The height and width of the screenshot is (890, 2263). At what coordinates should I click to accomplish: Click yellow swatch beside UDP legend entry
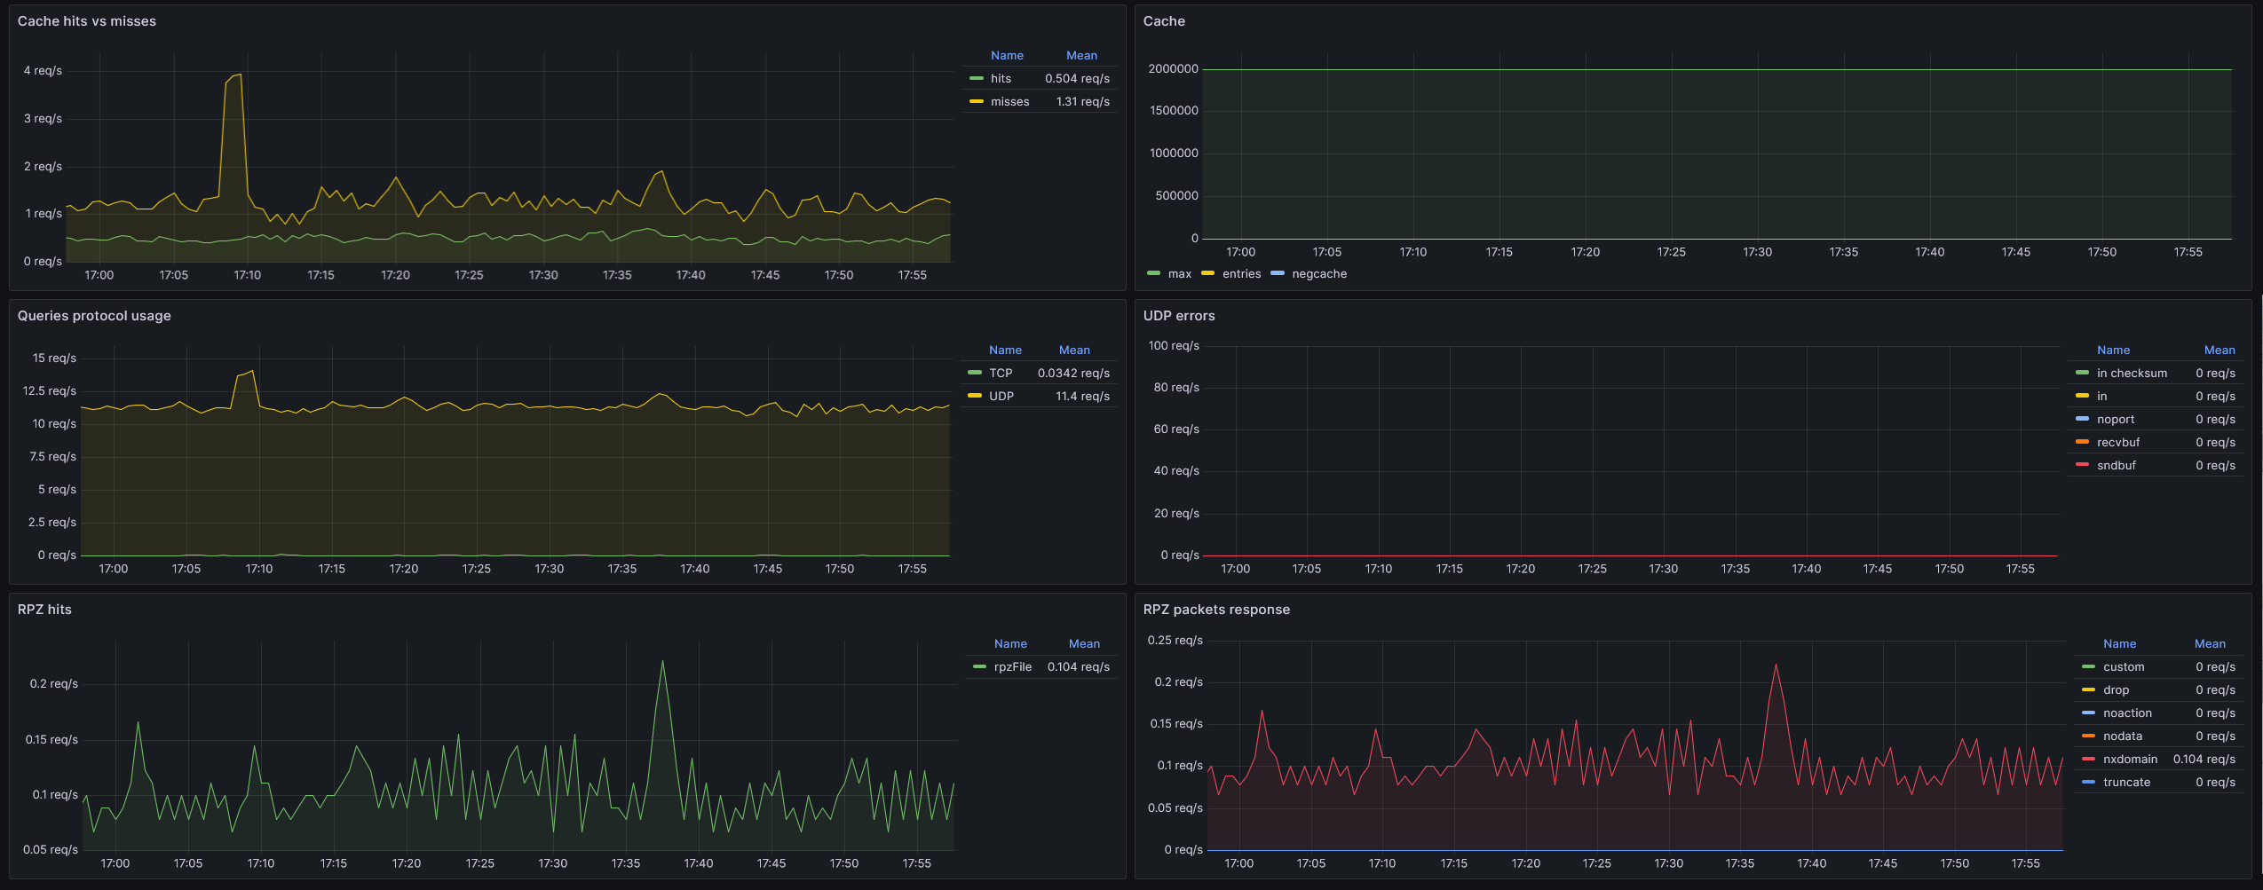pyautogui.click(x=975, y=397)
